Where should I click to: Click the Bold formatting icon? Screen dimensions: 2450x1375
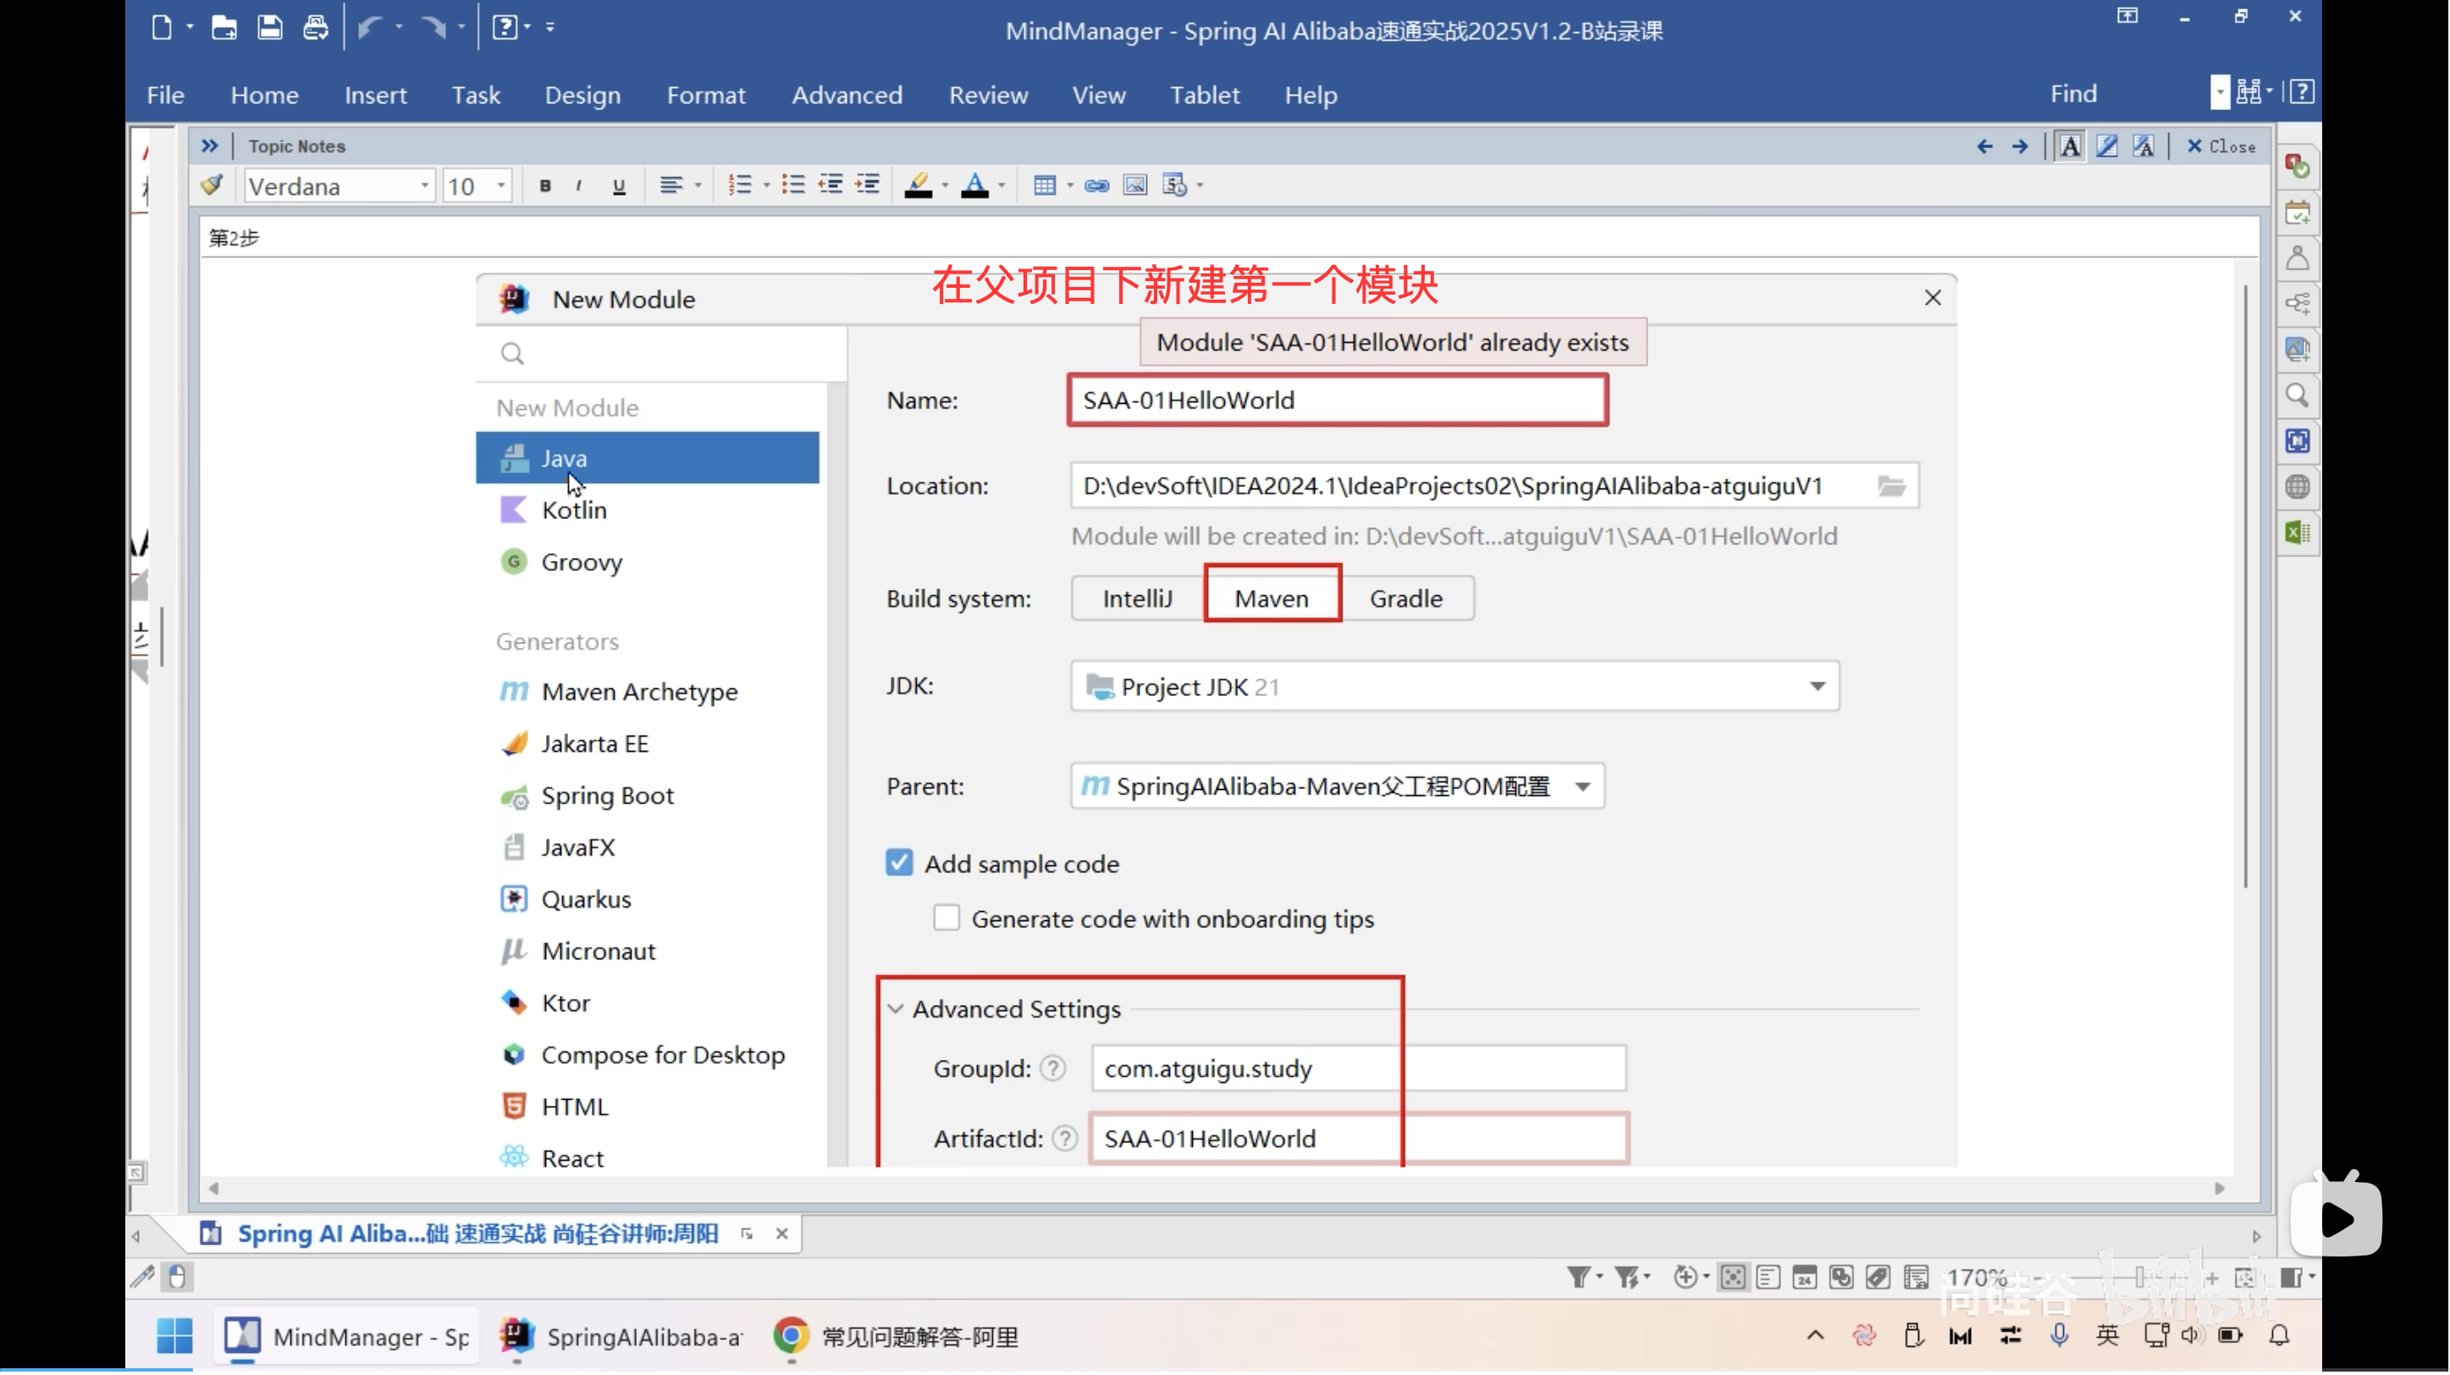[545, 185]
